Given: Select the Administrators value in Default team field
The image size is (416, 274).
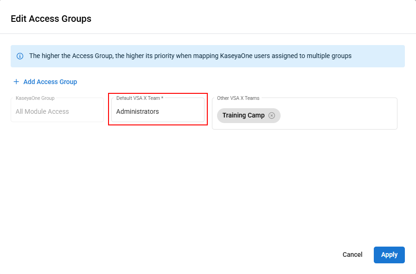Looking at the screenshot, I should click(x=138, y=112).
